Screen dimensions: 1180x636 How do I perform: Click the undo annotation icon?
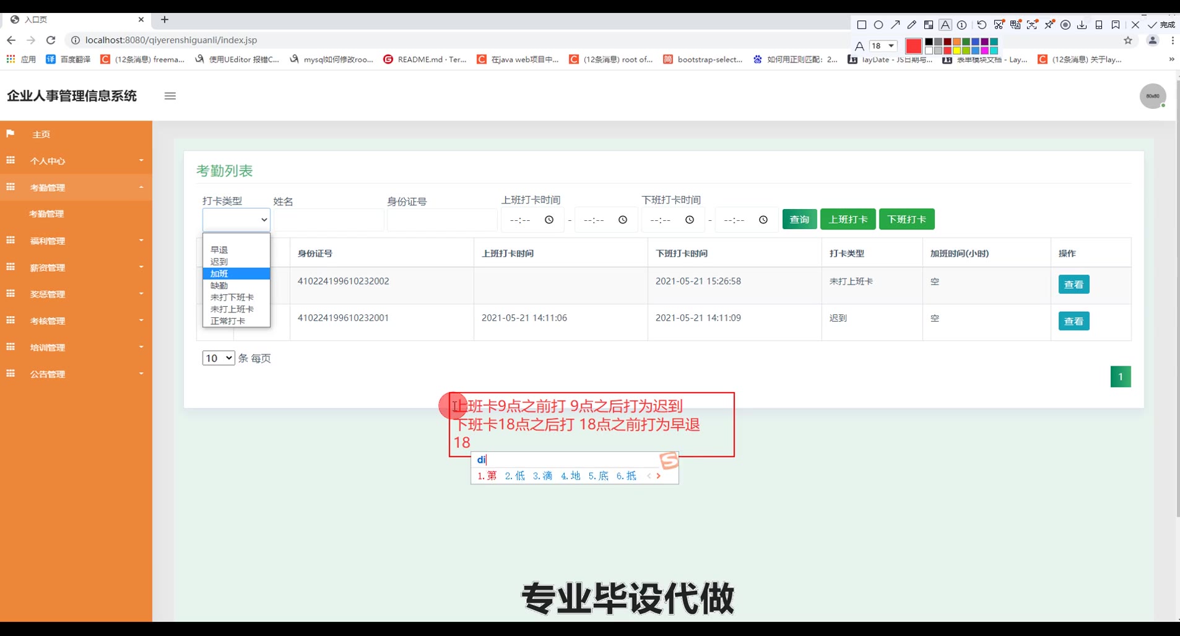point(982,25)
